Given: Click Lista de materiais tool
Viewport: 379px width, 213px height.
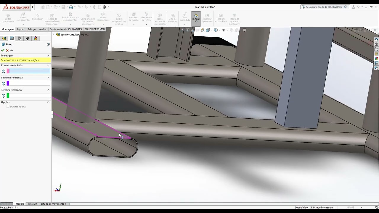Looking at the screenshot, I should 173,18.
